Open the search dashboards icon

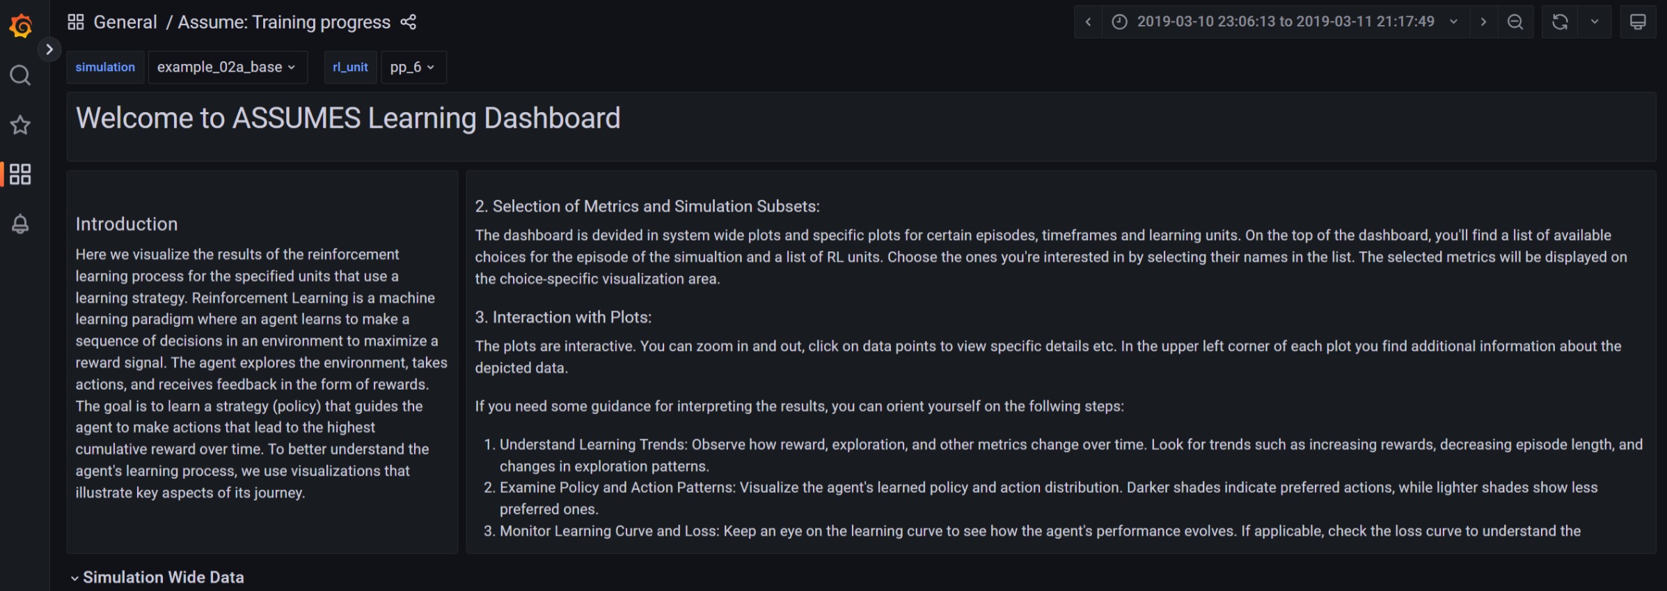(20, 75)
